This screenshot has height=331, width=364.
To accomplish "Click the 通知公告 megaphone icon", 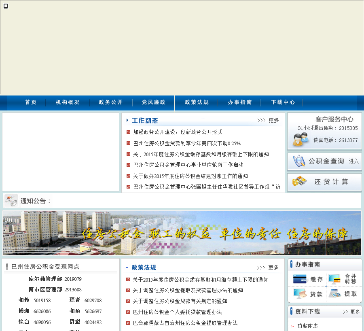I will [11, 200].
